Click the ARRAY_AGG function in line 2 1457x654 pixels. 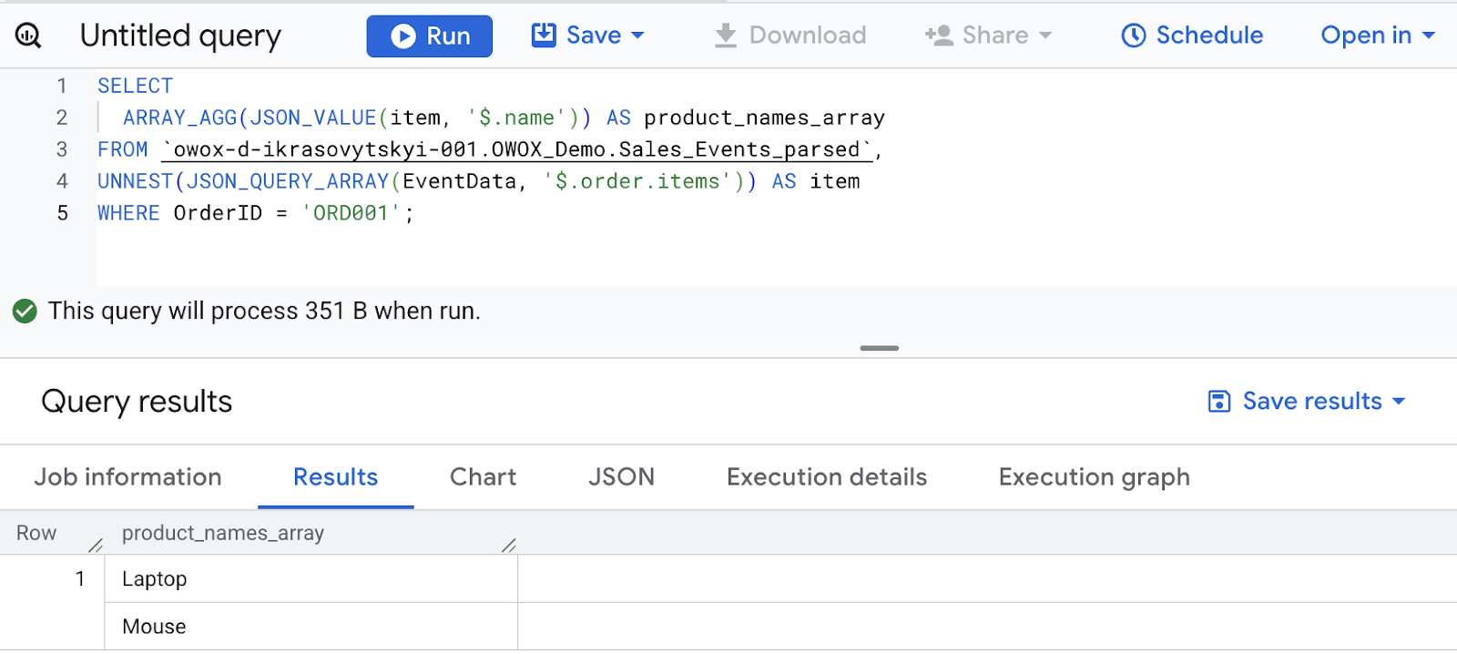click(x=179, y=118)
